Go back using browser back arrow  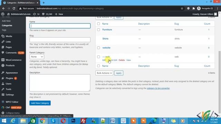point(3,8)
